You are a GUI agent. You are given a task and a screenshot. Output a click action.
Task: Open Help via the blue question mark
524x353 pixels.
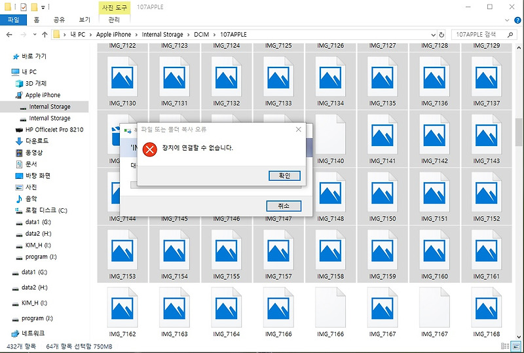tap(517, 20)
